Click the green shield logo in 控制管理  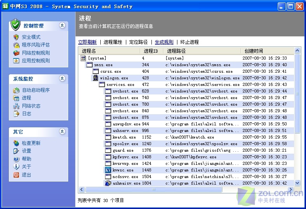pos(15,25)
